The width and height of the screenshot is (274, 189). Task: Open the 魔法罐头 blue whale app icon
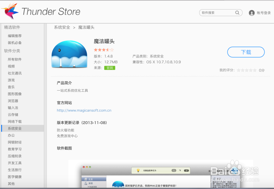click(69, 54)
